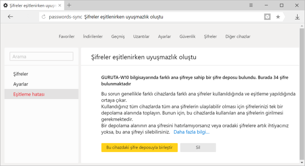305x166 pixels.
Task: Open the Daha fazla bilgi link
Action: [191, 132]
